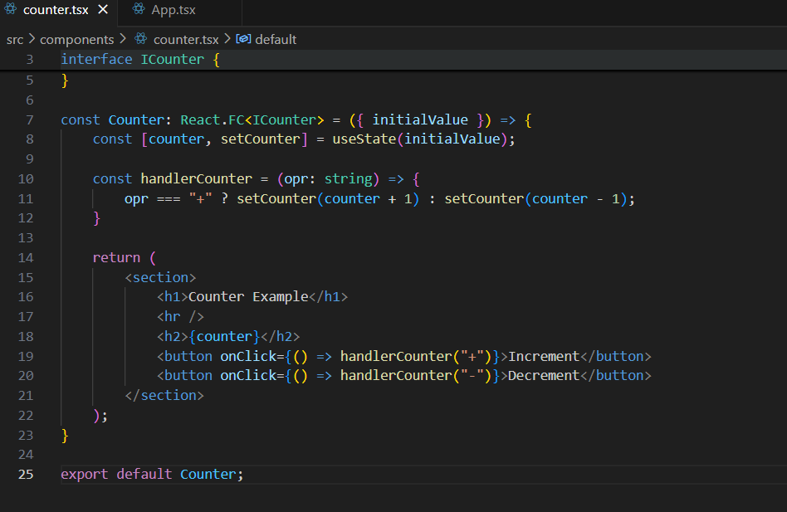Click '{counter}' on line 18
Screen dimensions: 787x512
pyautogui.click(x=224, y=336)
